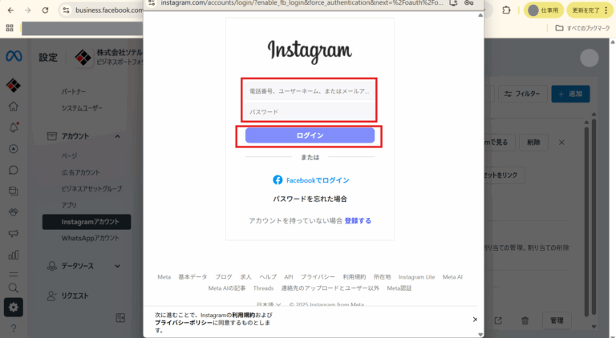This screenshot has height=338, width=616.
Task: Click the パスワードを忘れた場合 link
Action: [310, 198]
